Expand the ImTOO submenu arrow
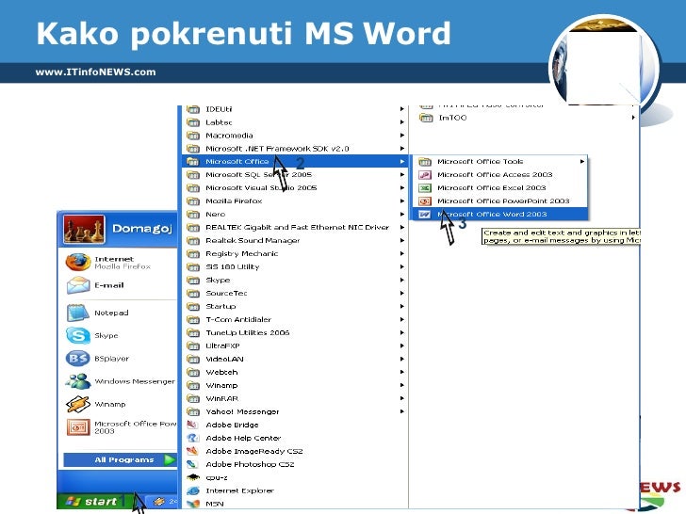The width and height of the screenshot is (686, 514). [633, 117]
